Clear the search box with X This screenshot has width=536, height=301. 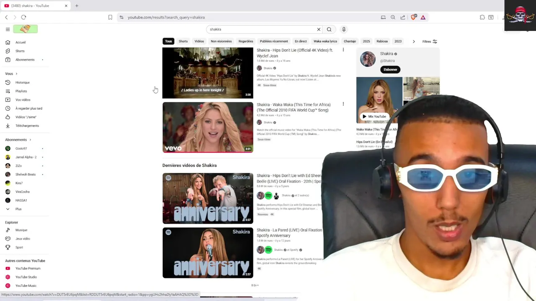[319, 29]
